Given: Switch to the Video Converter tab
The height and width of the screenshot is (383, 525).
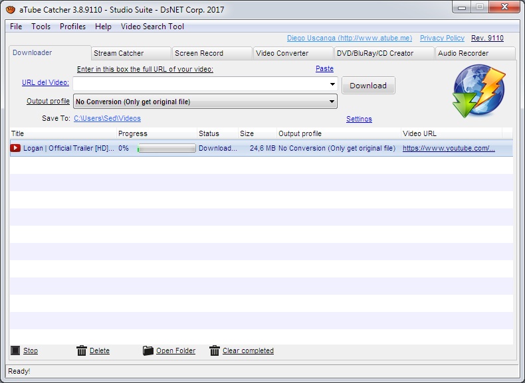Looking at the screenshot, I should coord(293,53).
